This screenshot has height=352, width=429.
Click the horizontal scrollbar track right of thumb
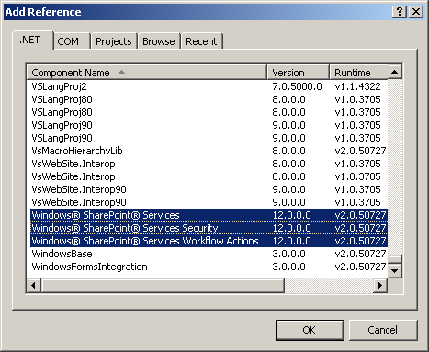pos(329,286)
